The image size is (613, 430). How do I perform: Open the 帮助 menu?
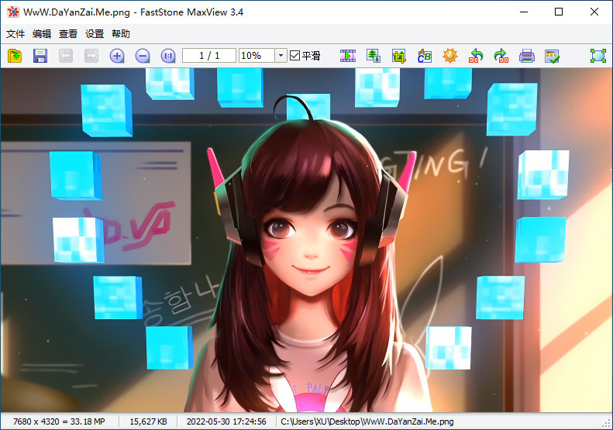click(121, 34)
